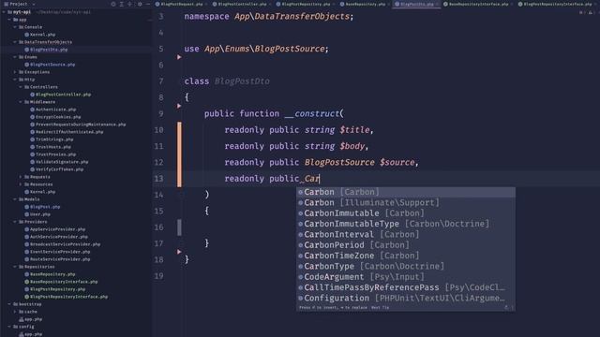Open BlogPostRepositoryInterface.php in tree
This screenshot has height=337, width=600.
pyautogui.click(x=66, y=297)
